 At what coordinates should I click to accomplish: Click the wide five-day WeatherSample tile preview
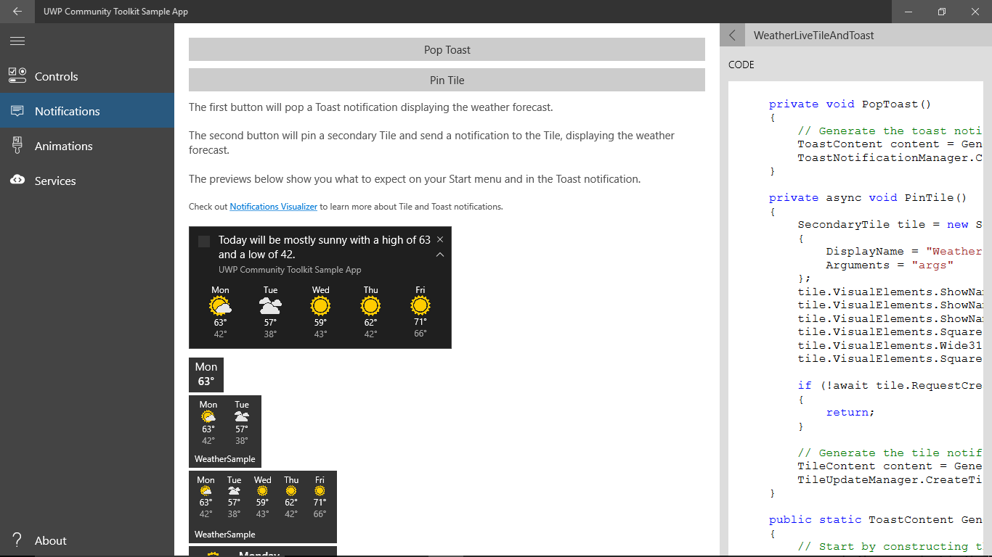point(263,506)
